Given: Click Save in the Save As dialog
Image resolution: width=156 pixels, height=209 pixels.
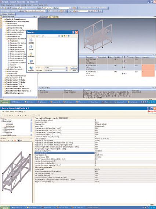Looking at the screenshot, I should click(x=74, y=68).
